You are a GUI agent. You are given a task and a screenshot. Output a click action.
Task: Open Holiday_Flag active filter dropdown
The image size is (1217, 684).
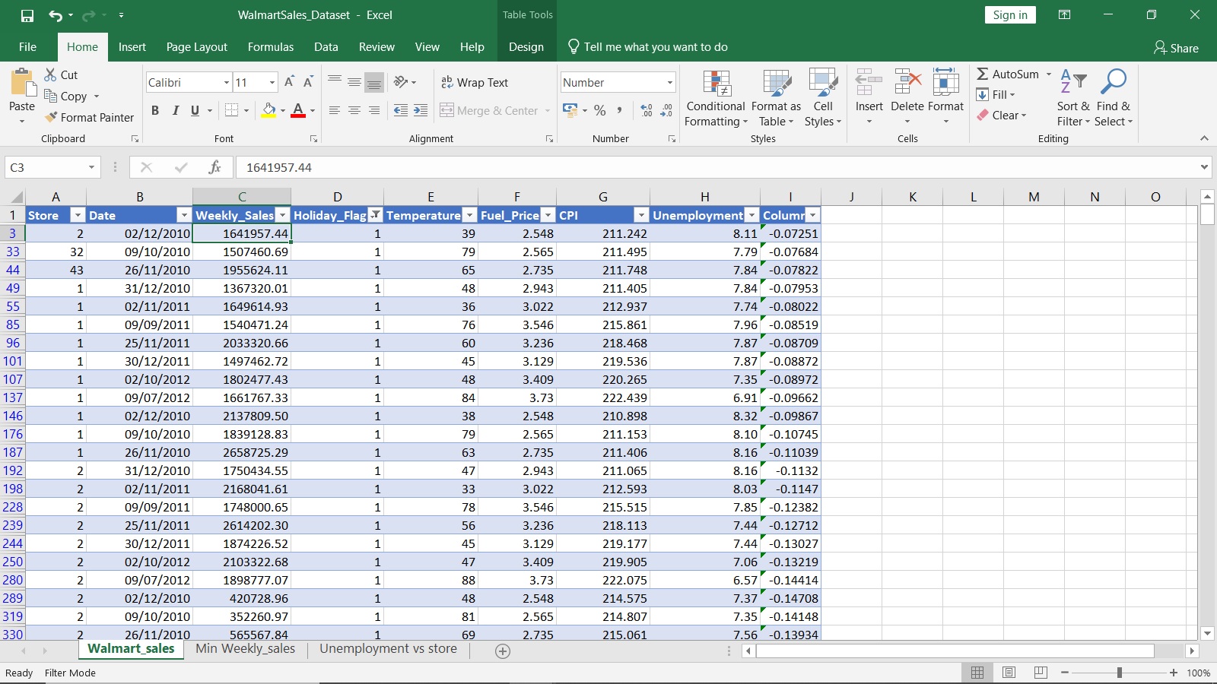pyautogui.click(x=374, y=215)
